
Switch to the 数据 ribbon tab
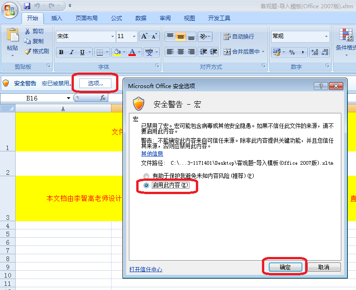[141, 18]
